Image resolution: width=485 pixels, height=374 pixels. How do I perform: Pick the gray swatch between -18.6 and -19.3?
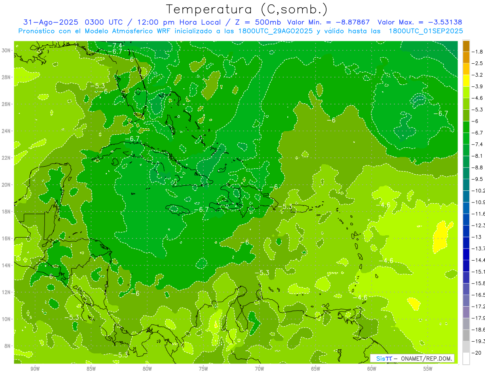[466, 335]
